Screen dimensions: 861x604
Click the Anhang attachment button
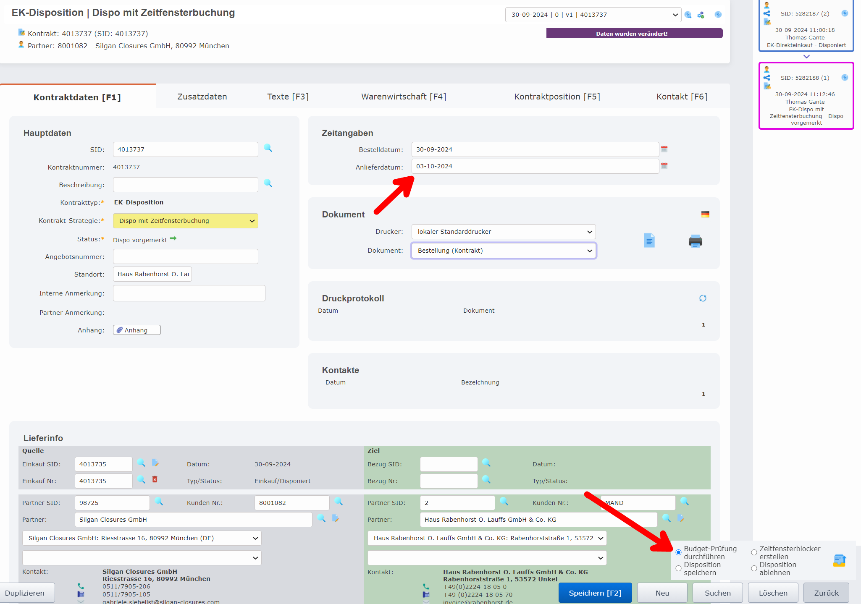tap(136, 330)
